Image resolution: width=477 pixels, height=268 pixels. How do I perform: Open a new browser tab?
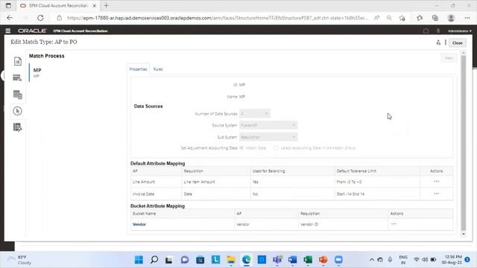point(106,5)
